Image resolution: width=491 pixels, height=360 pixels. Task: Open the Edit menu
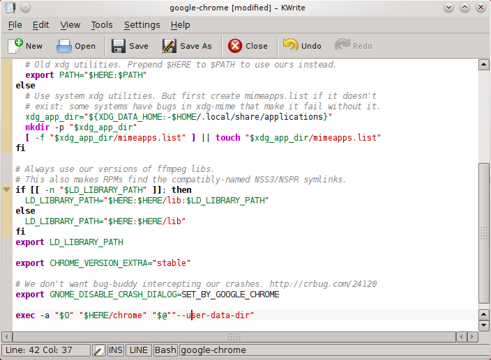coord(40,24)
